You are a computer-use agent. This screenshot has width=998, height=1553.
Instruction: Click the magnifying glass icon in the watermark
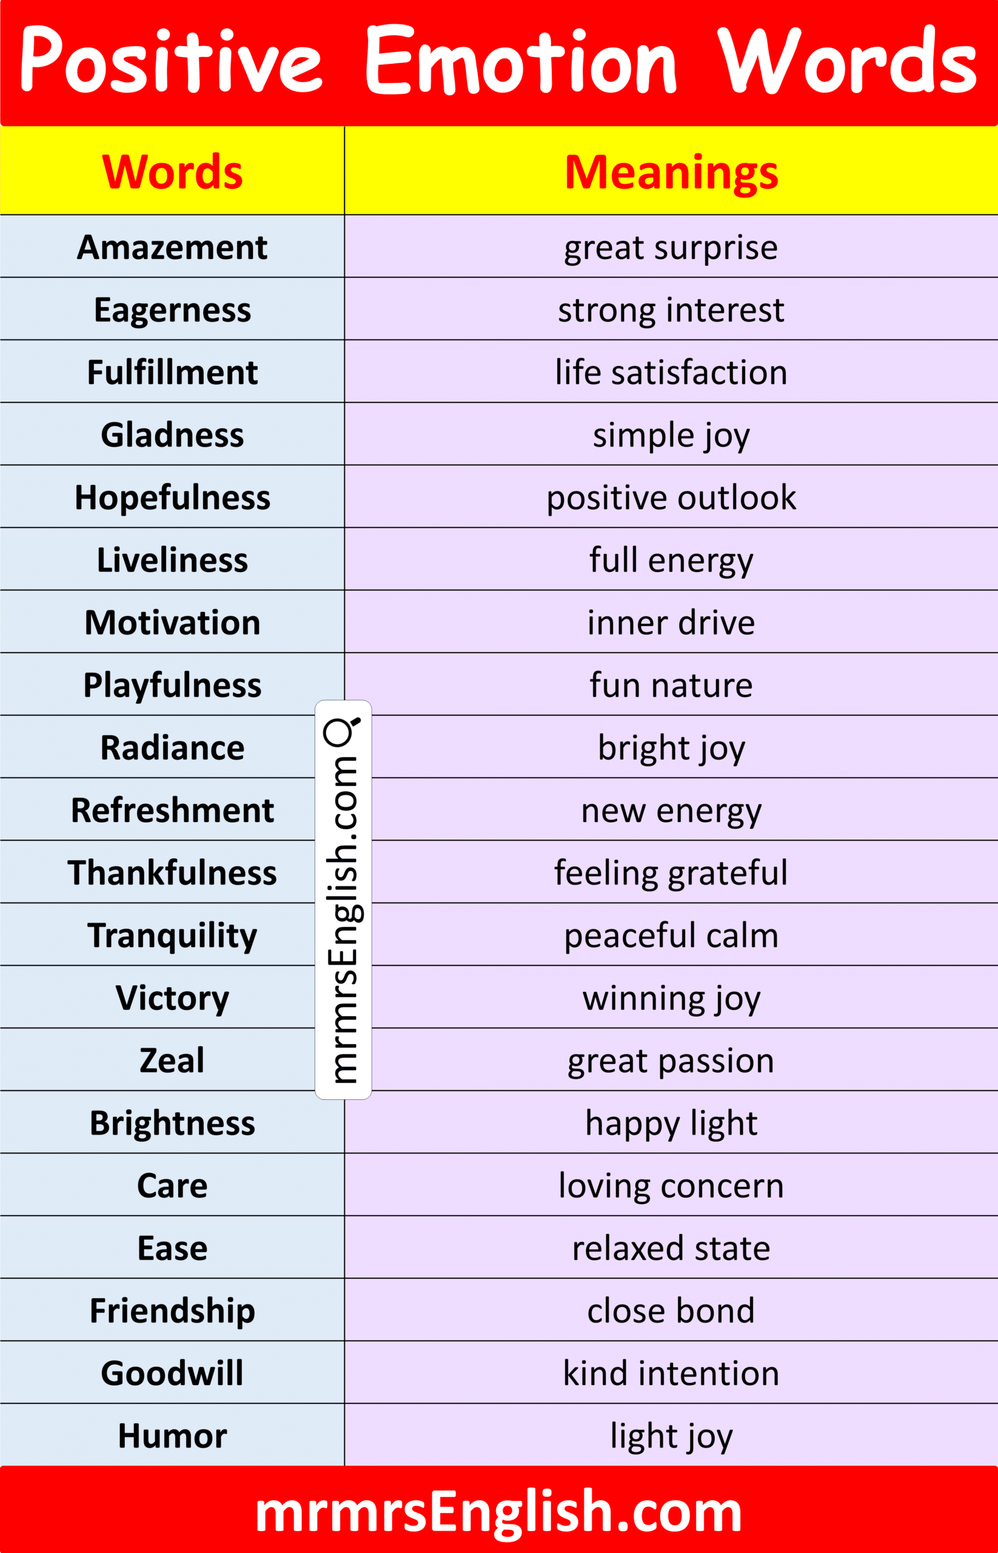(x=341, y=731)
